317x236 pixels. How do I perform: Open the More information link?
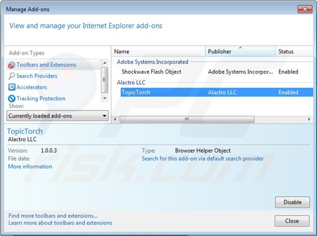tap(30, 167)
